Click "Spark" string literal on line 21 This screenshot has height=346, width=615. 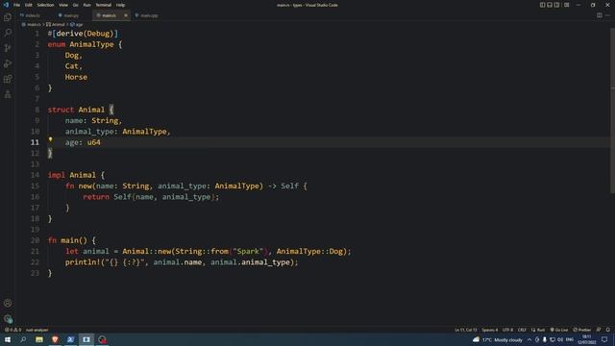pyautogui.click(x=248, y=251)
